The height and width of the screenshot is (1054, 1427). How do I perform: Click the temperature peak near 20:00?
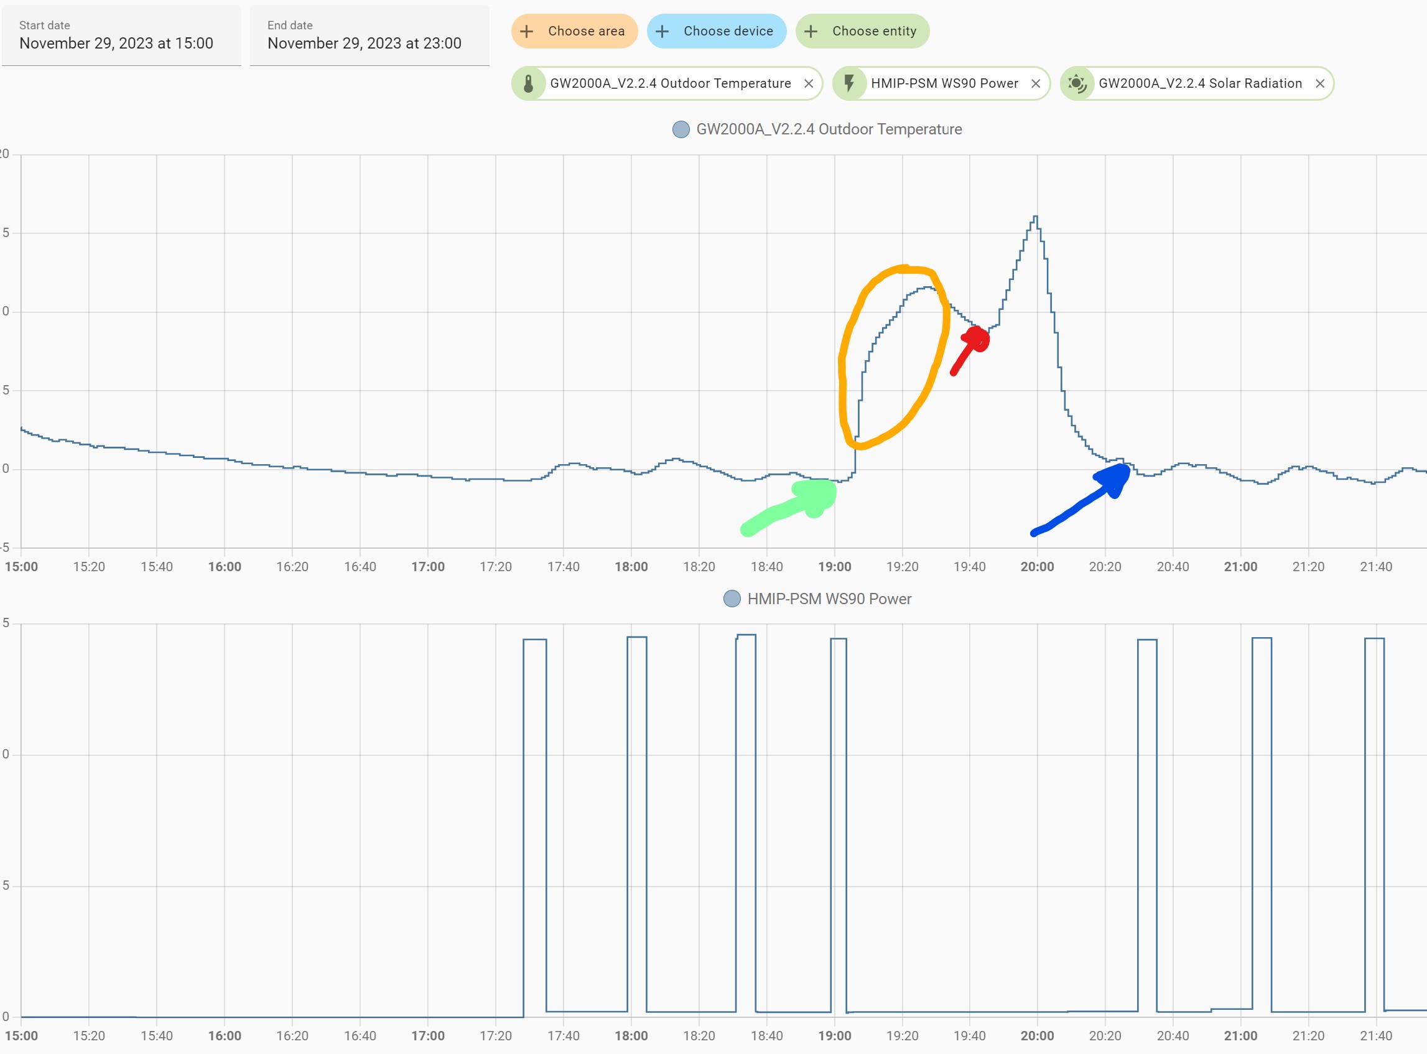click(1034, 218)
